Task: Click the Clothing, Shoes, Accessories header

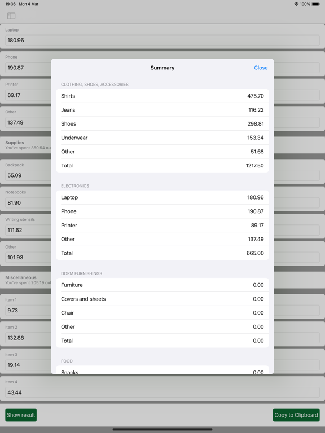Action: tap(95, 85)
